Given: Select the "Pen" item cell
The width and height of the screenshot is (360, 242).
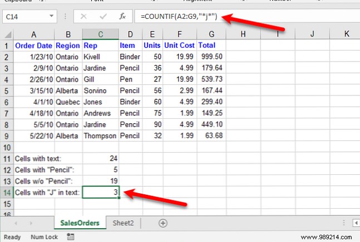Looking at the screenshot, I should pyautogui.click(x=130, y=79).
